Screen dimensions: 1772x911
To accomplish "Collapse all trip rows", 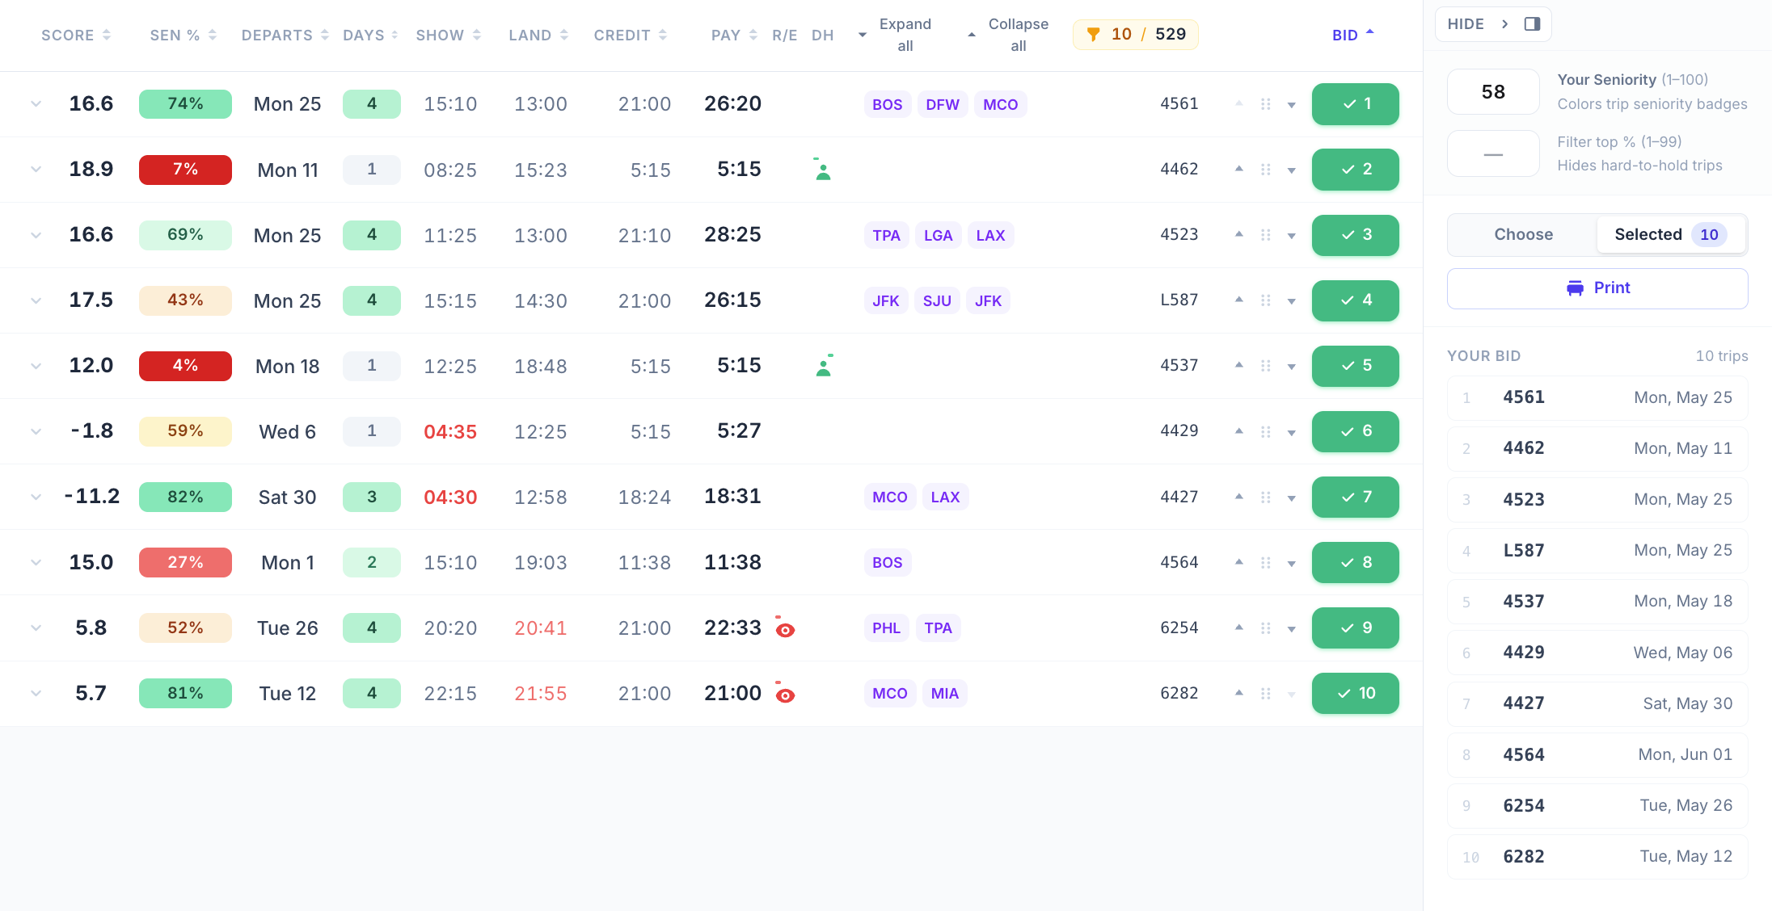I will [1008, 35].
